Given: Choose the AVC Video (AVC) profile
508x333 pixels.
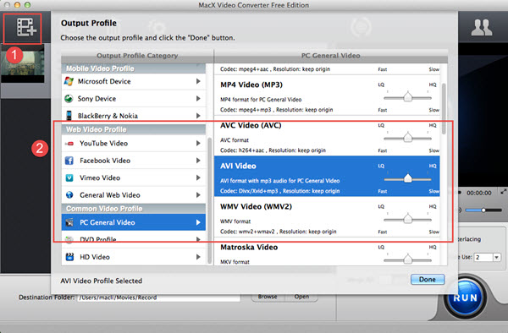Looking at the screenshot, I should pyautogui.click(x=327, y=136).
